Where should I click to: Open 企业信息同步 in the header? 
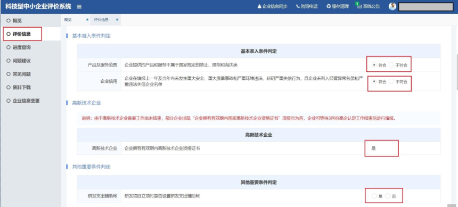pos(272,6)
